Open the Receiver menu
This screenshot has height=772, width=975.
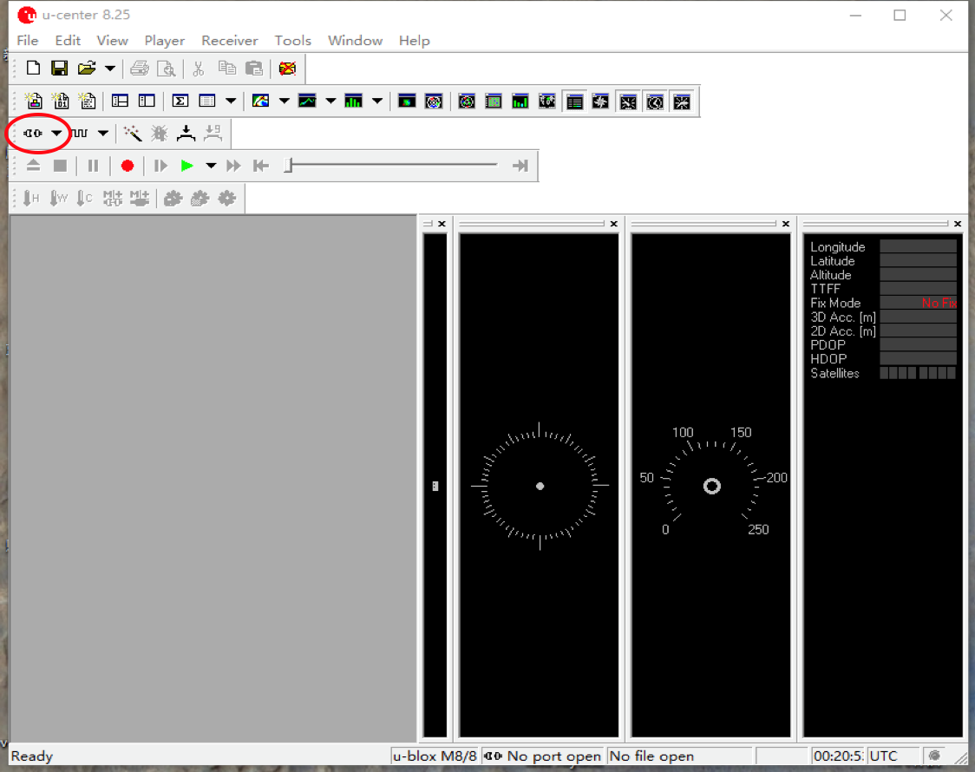coord(229,40)
